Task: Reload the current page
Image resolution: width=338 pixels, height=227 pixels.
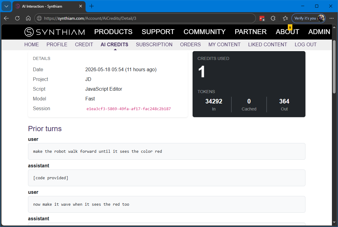Action: click(17, 18)
